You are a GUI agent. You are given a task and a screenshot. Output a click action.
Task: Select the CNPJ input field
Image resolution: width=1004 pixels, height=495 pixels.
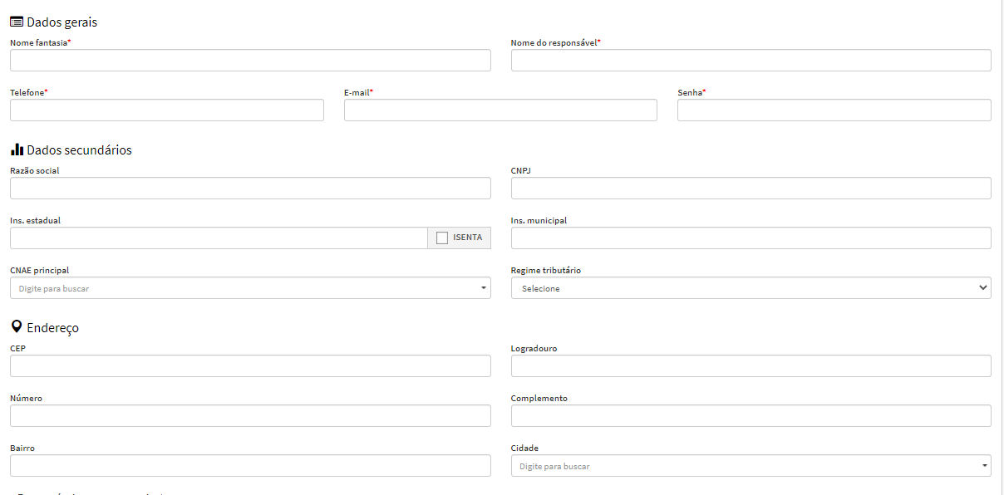[751, 189]
